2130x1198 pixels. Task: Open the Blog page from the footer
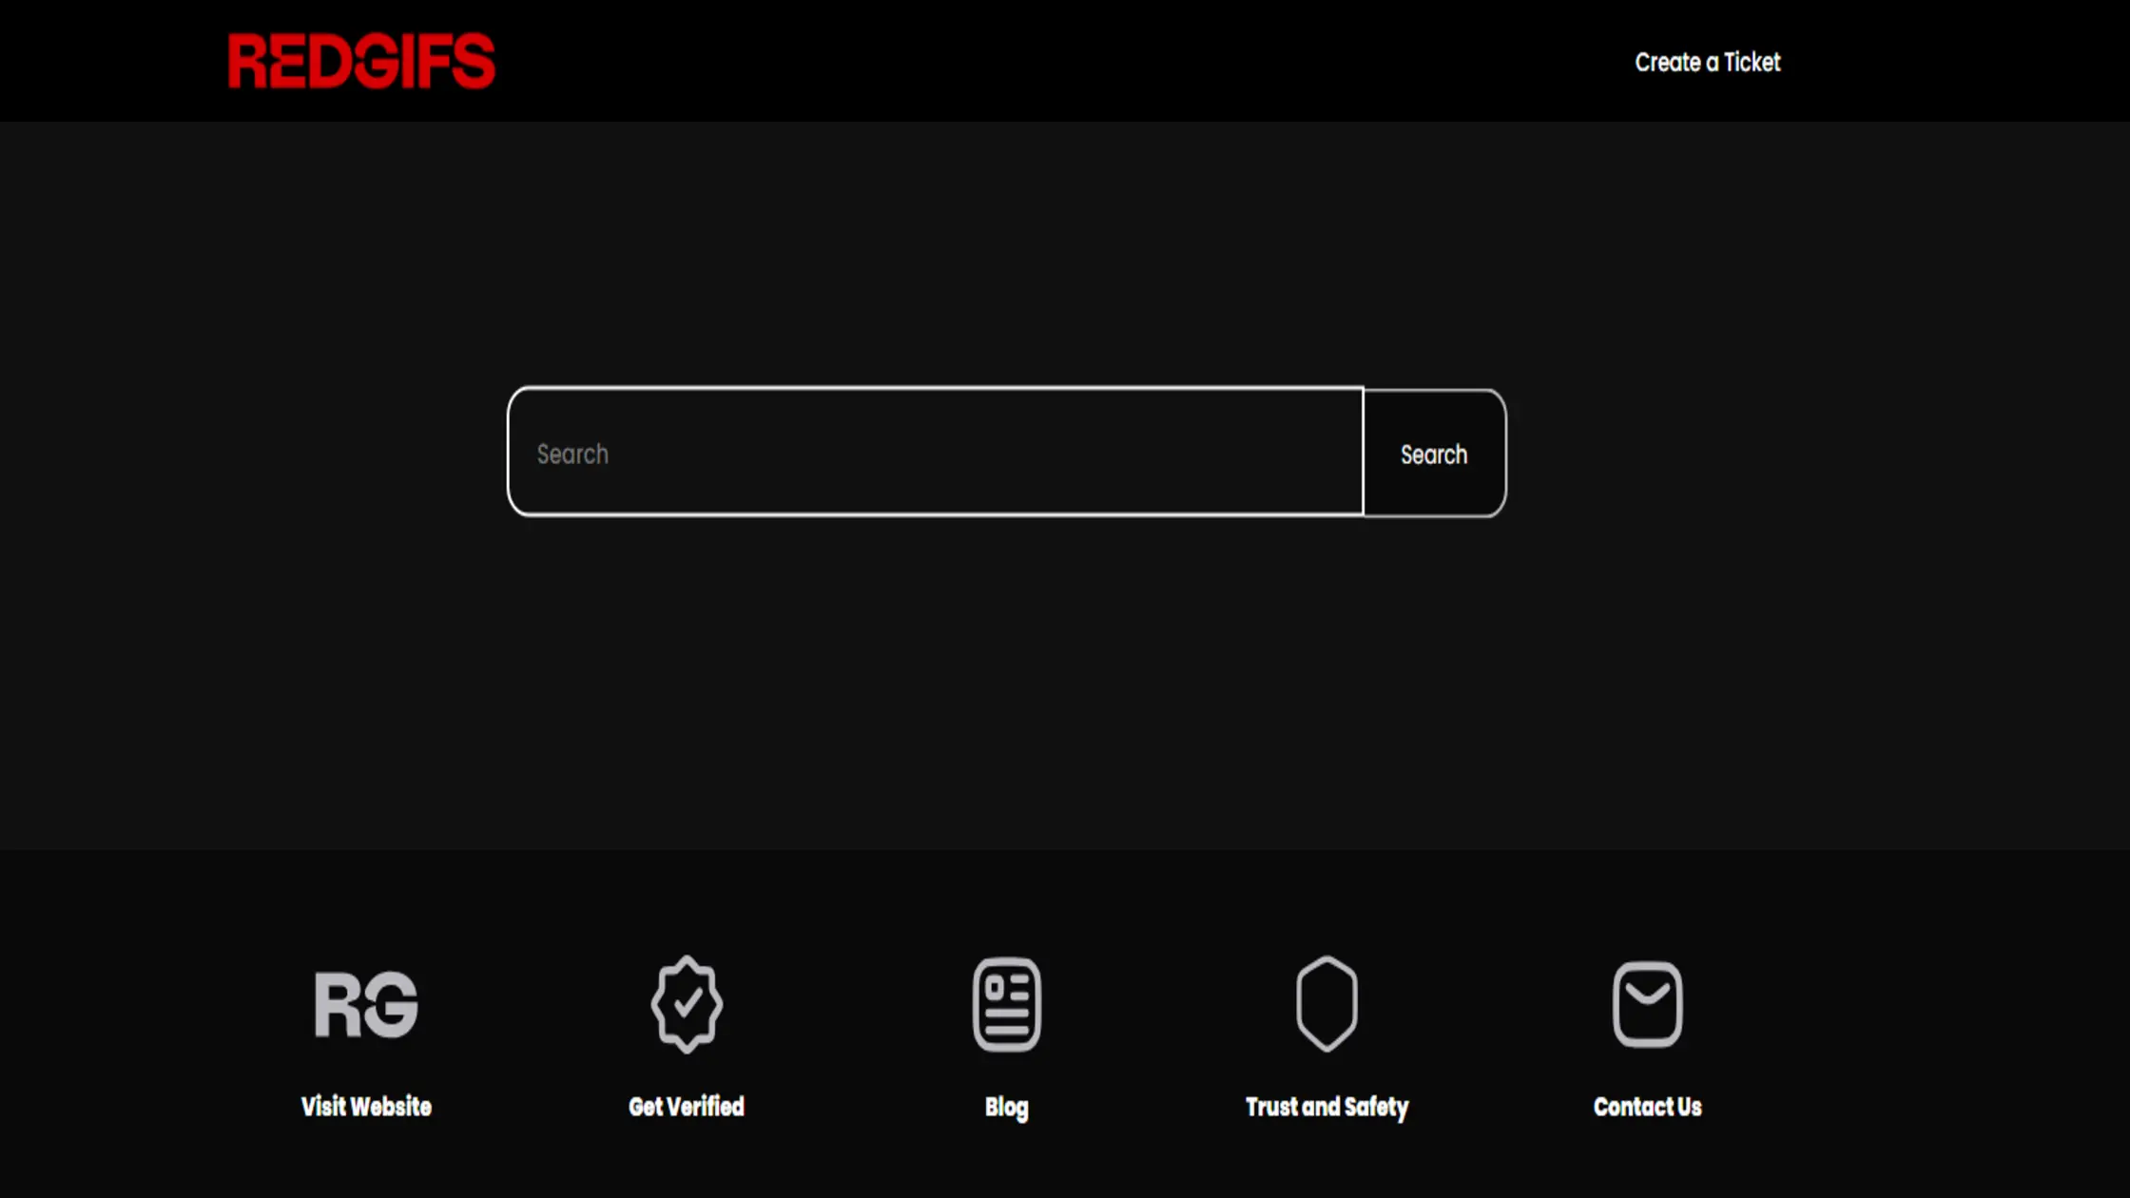[1006, 1106]
